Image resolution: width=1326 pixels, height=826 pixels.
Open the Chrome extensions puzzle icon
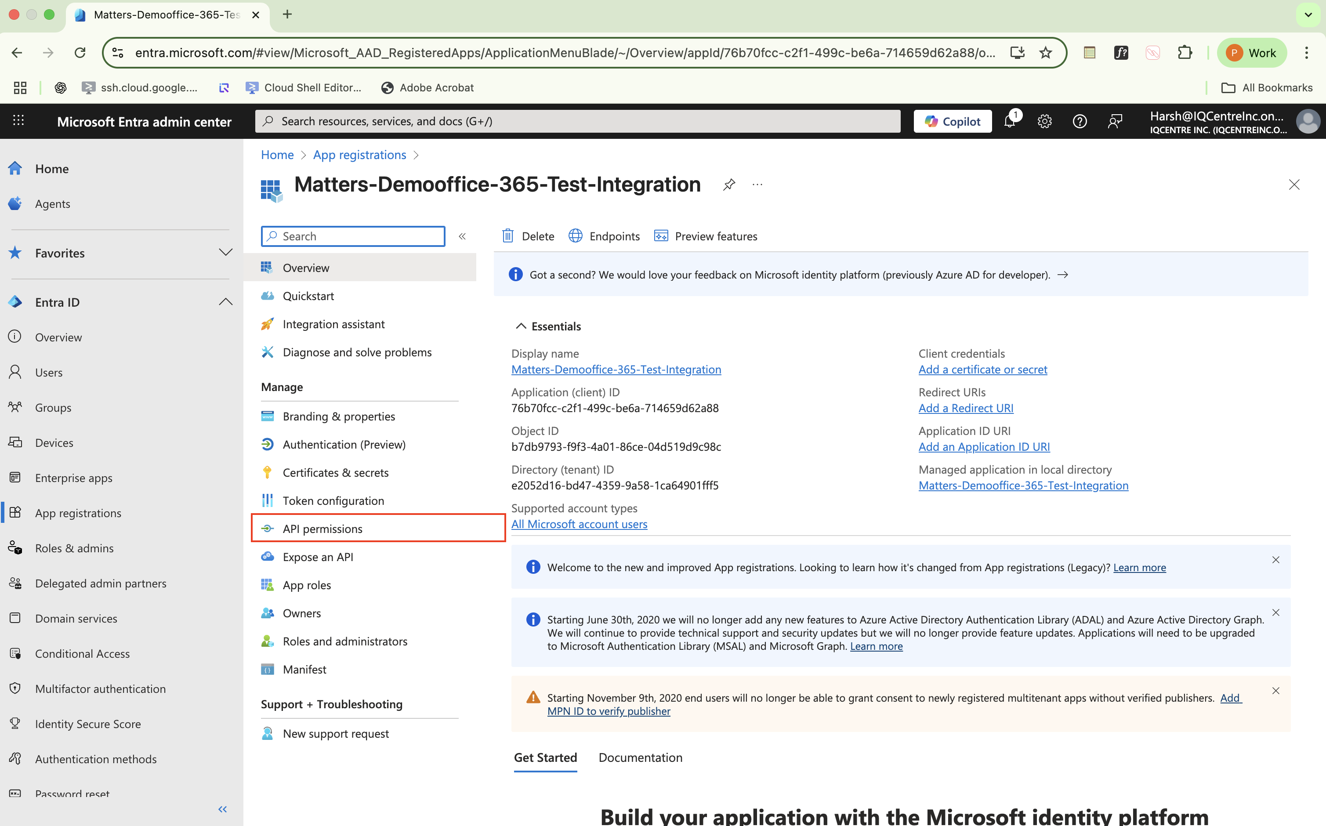pos(1185,52)
